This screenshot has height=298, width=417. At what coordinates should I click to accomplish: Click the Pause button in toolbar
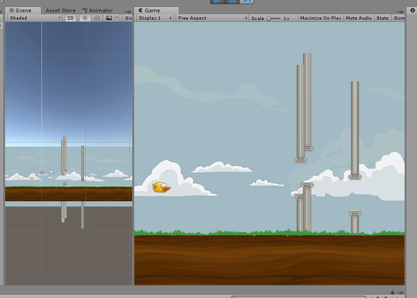pyautogui.click(x=232, y=1)
